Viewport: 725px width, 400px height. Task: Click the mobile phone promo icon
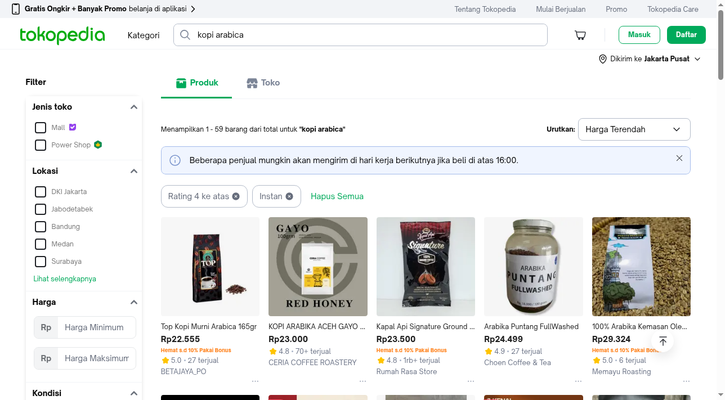[16, 9]
